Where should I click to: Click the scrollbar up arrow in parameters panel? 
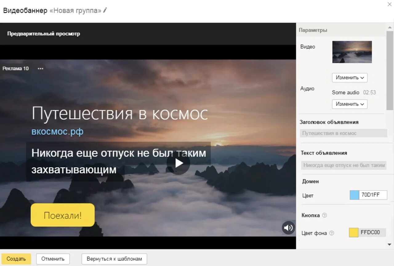[390, 27]
